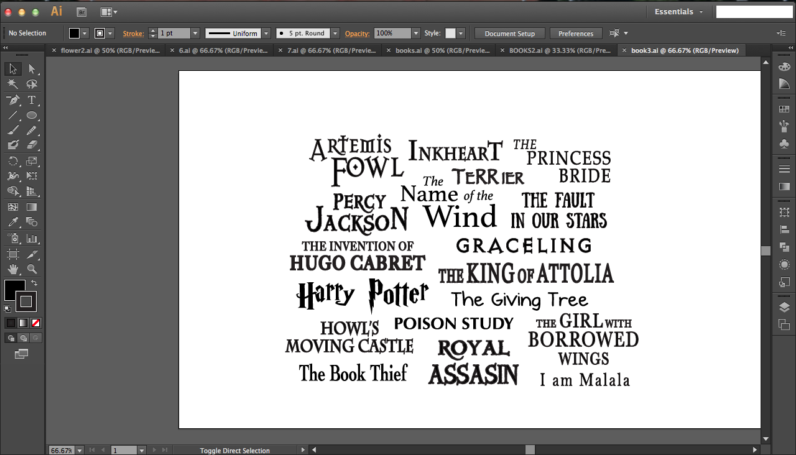Swap fill and stroke colors arrow
This screenshot has height=455, width=796.
click(x=34, y=283)
